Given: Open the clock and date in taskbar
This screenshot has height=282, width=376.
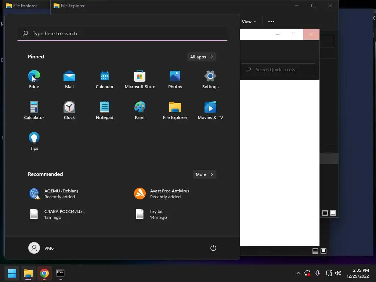Looking at the screenshot, I should click(x=358, y=273).
